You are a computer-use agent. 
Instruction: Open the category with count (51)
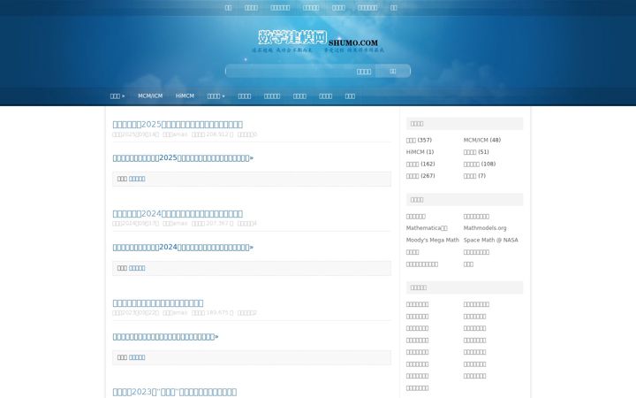476,152
